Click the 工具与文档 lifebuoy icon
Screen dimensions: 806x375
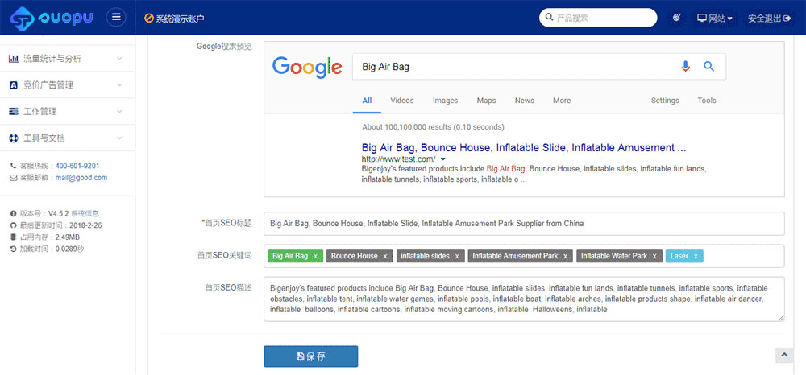14,138
